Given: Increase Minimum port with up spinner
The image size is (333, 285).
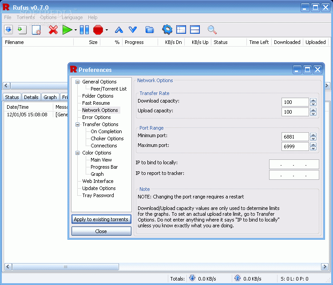Looking at the screenshot, I should (x=313, y=135).
